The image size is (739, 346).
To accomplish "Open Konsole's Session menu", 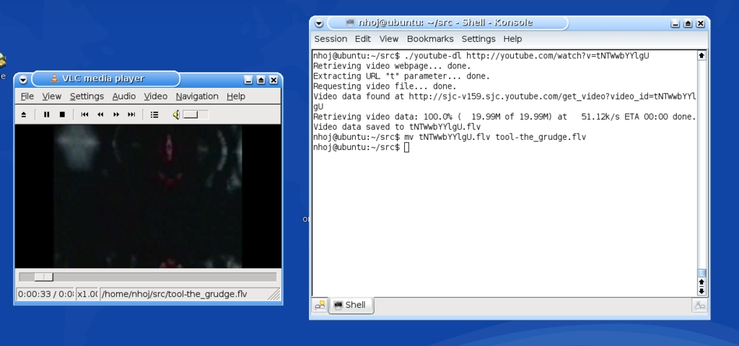I will (331, 39).
